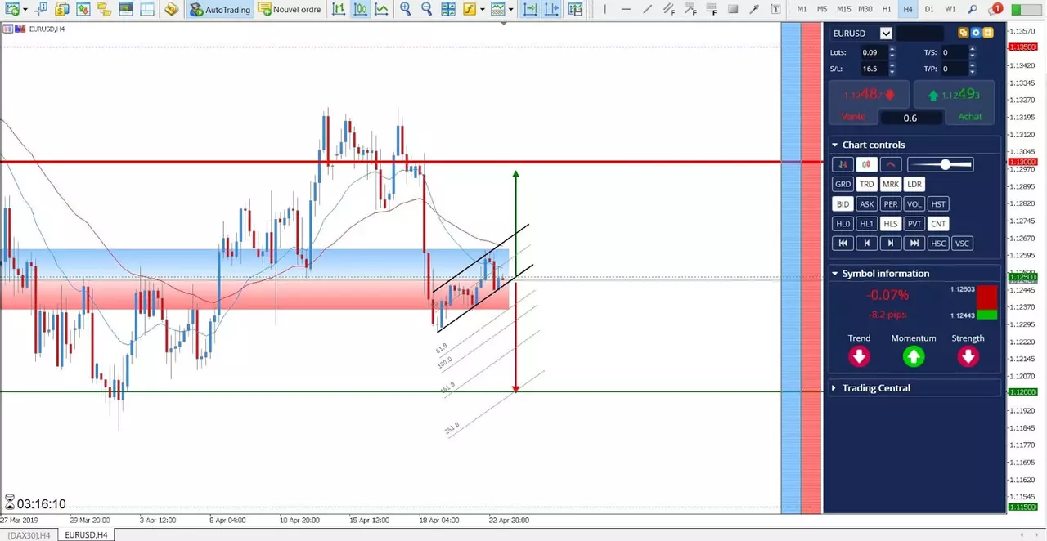Toggle the ASK line button
Image resolution: width=1047 pixels, height=541 pixels.
coord(867,204)
